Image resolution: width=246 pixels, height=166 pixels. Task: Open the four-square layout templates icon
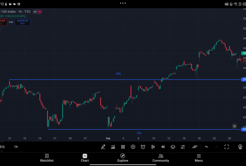(123, 147)
